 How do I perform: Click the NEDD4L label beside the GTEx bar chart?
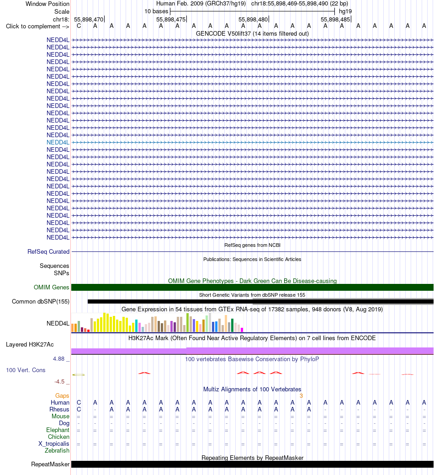[58, 324]
